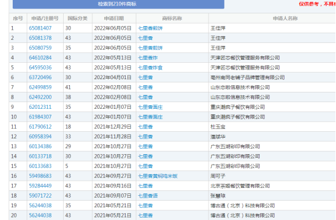Image resolution: width=336 pixels, height=220 pixels.
Task: Open registration number 65081407 link
Action: [40, 28]
